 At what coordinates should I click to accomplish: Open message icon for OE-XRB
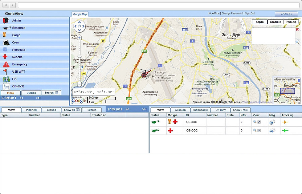click(272, 122)
